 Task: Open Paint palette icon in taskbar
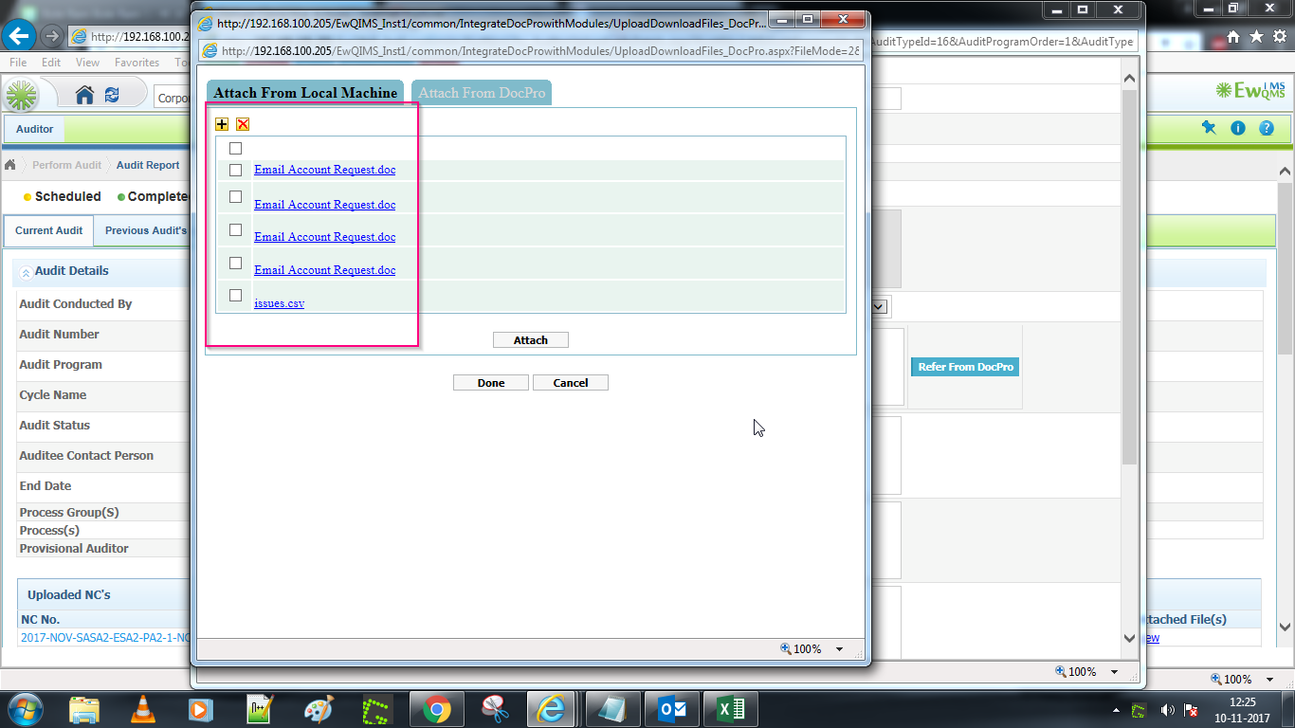click(319, 708)
